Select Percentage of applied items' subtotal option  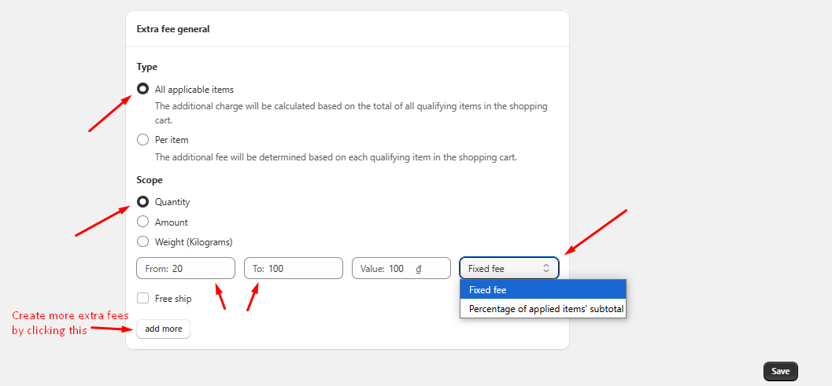(542, 309)
